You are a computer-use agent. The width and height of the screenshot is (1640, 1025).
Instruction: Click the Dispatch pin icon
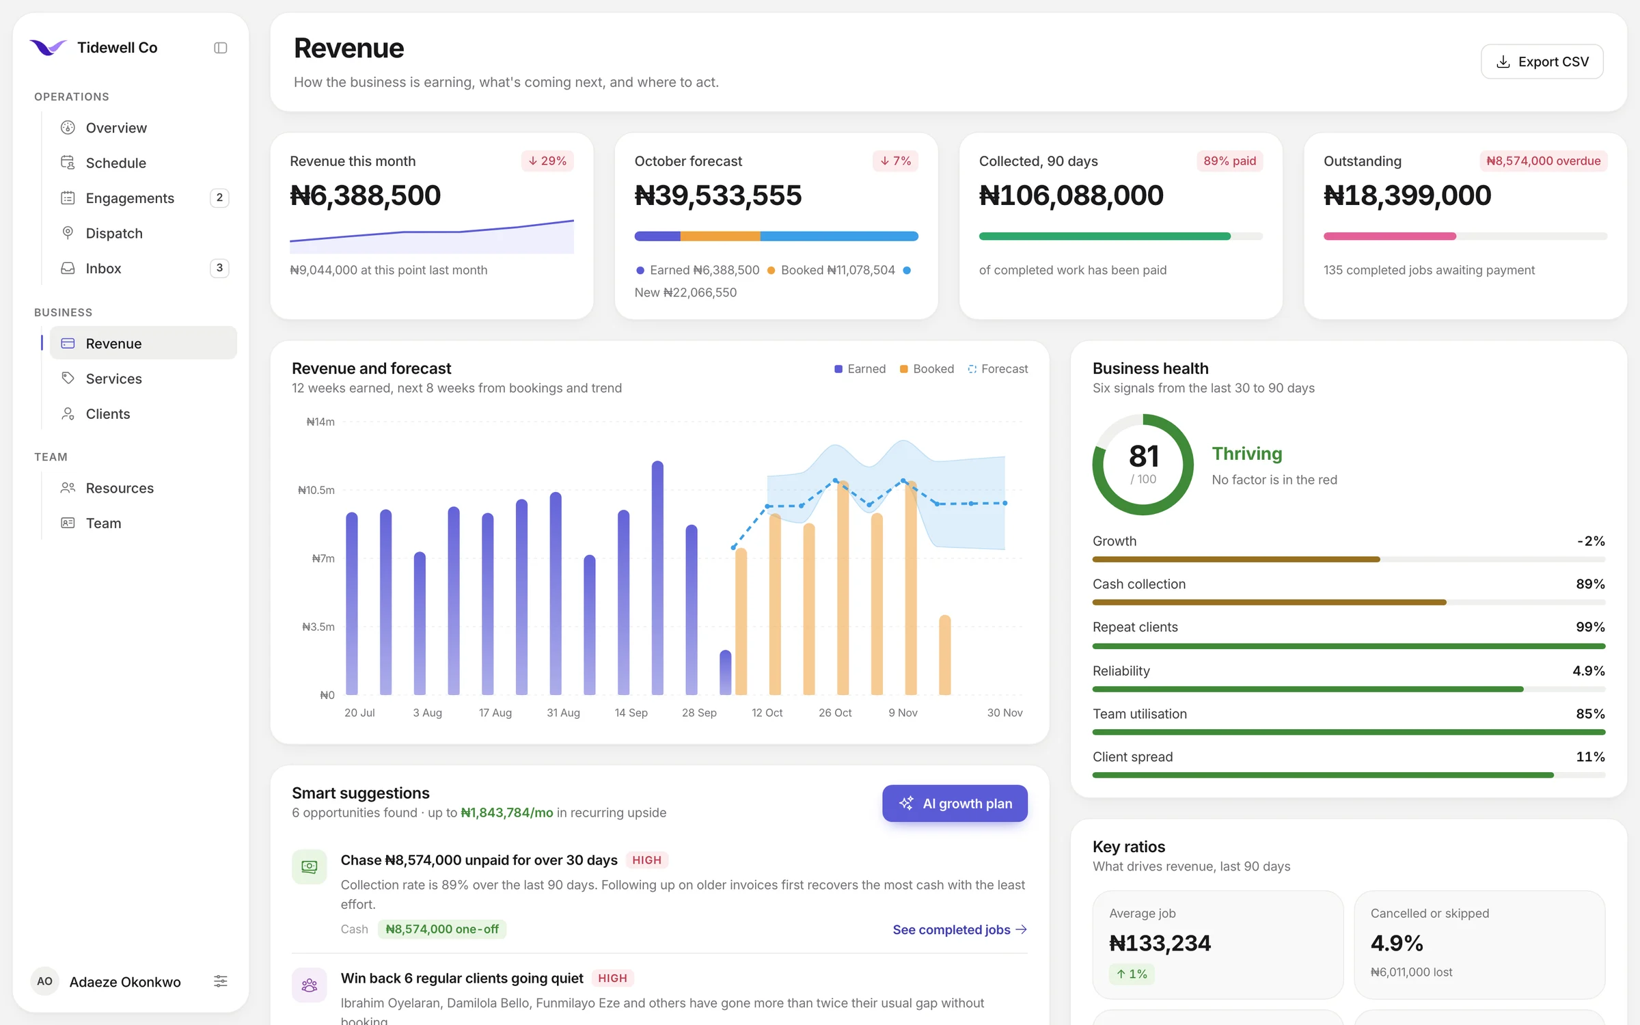(x=68, y=233)
